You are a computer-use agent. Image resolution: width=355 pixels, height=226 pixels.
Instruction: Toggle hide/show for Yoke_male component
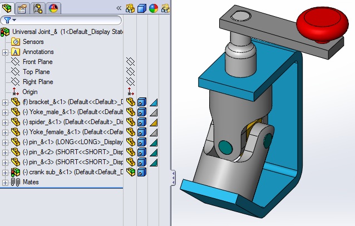pyautogui.click(x=130, y=112)
